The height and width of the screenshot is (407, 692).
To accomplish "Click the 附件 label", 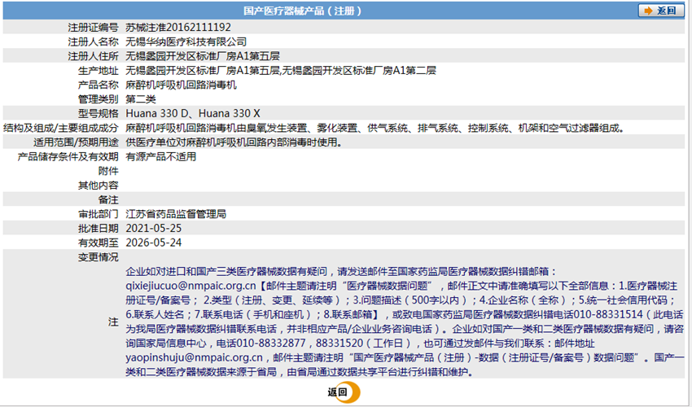I will [x=108, y=171].
